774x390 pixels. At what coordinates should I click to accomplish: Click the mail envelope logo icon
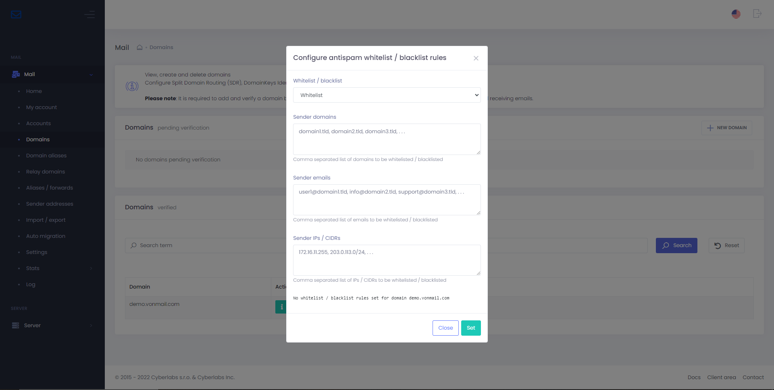pyautogui.click(x=16, y=15)
